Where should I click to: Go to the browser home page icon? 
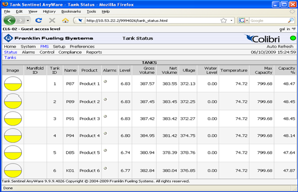[66, 21]
